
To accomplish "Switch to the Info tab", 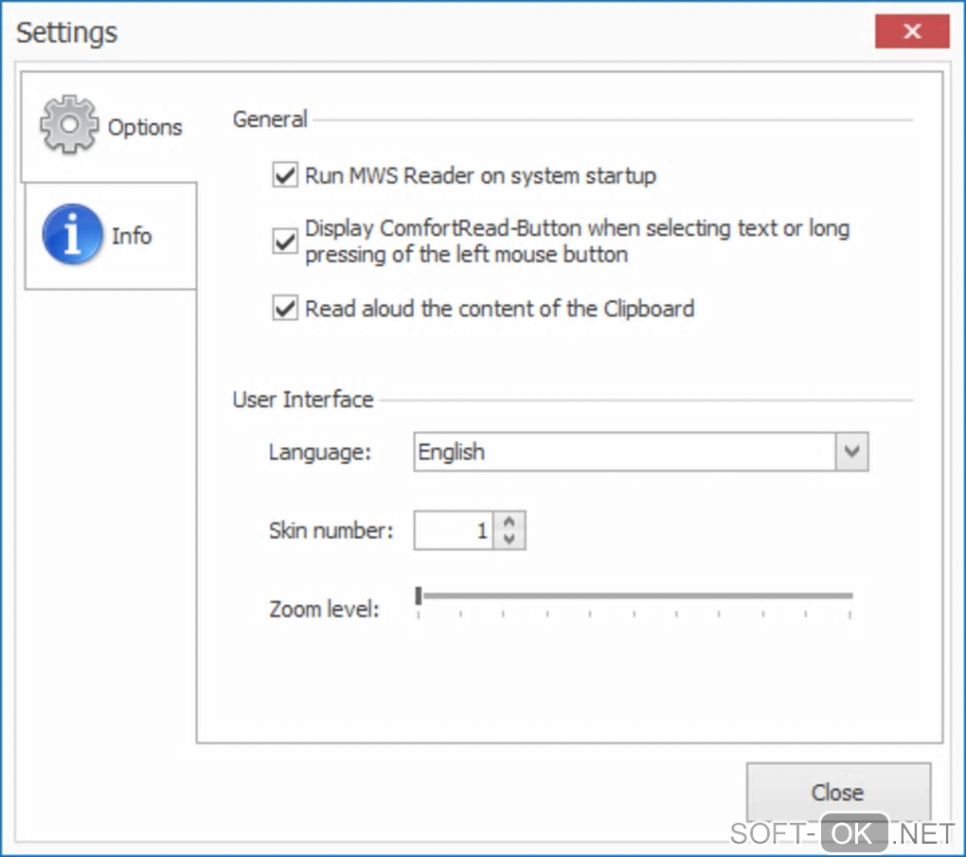I will (x=131, y=236).
